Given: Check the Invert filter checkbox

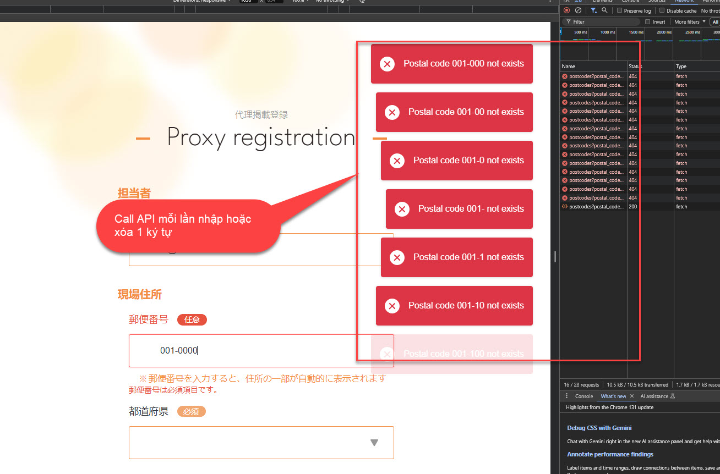Looking at the screenshot, I should (x=648, y=22).
